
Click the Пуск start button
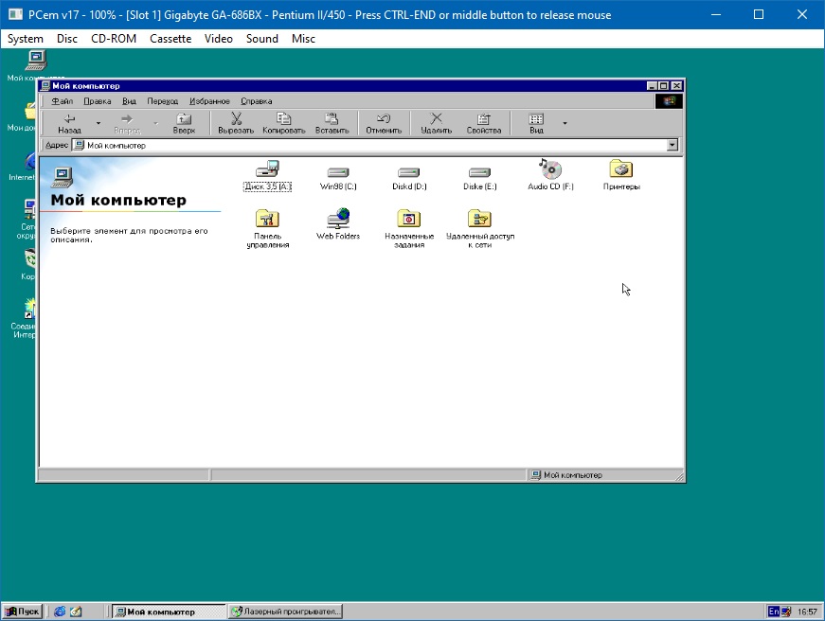(x=23, y=612)
